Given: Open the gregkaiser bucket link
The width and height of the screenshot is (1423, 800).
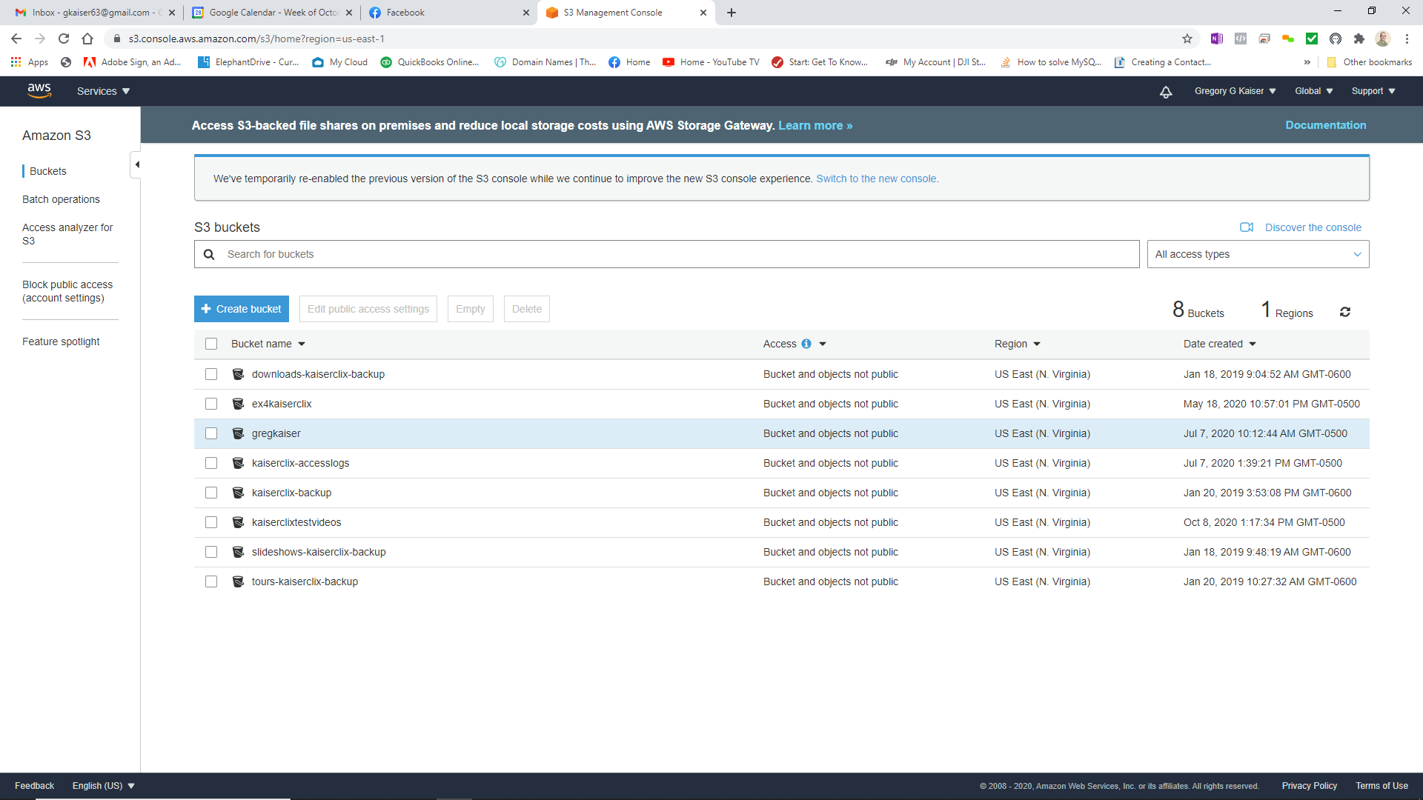Looking at the screenshot, I should [x=276, y=433].
